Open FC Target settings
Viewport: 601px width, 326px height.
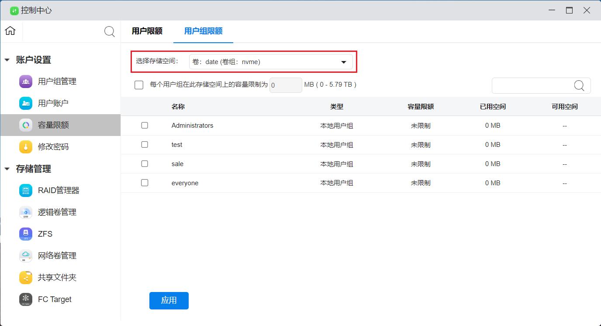tap(25, 299)
